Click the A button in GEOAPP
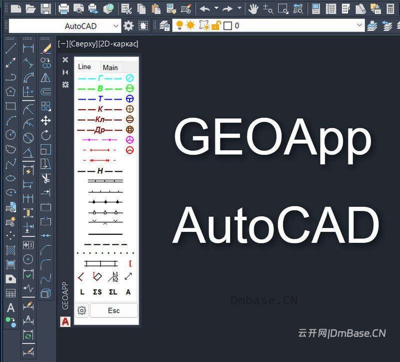This screenshot has height=362, width=400. pos(128,292)
